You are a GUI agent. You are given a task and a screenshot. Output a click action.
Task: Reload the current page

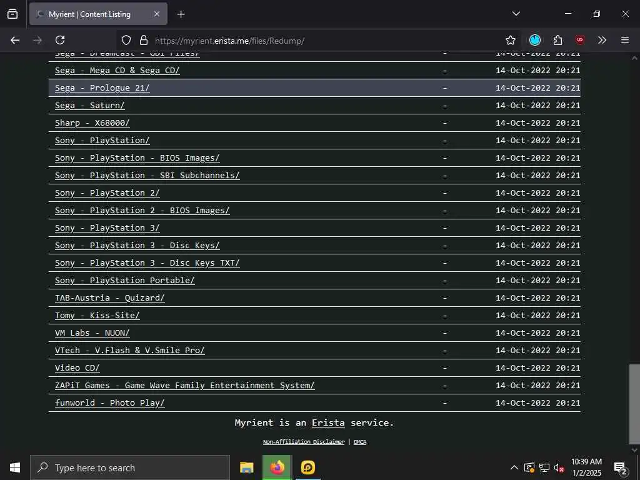click(x=60, y=40)
